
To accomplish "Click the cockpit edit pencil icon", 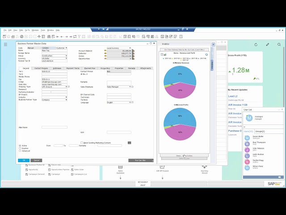I will click(267, 44).
